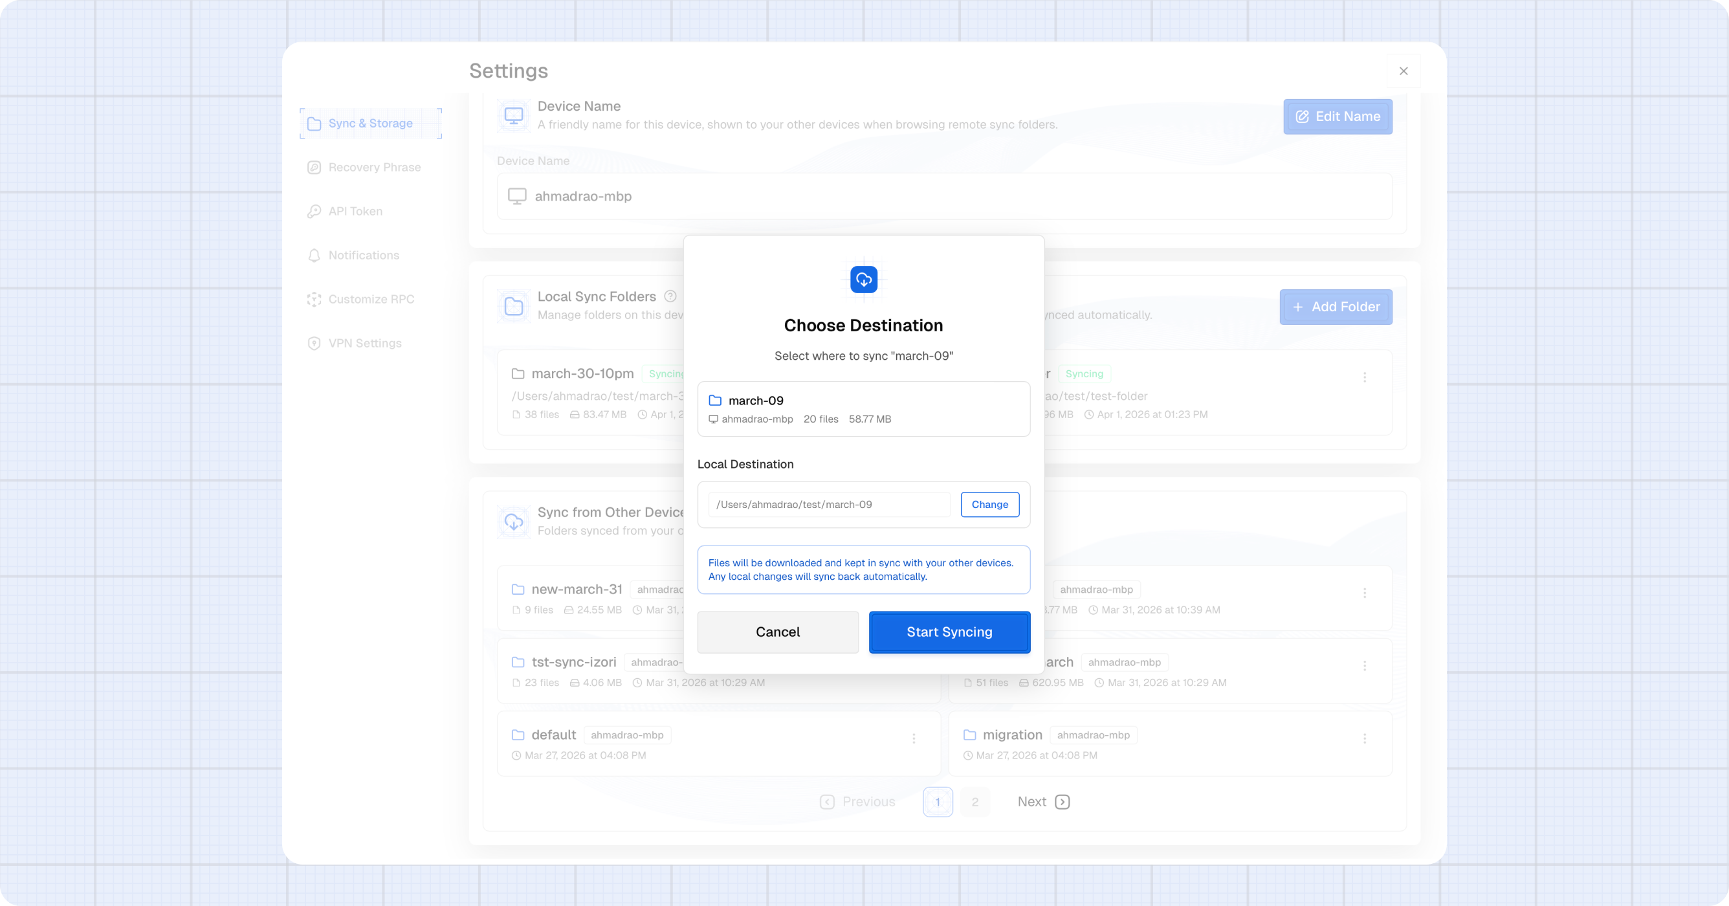
Task: Click Change to pick a different destination
Action: [989, 504]
